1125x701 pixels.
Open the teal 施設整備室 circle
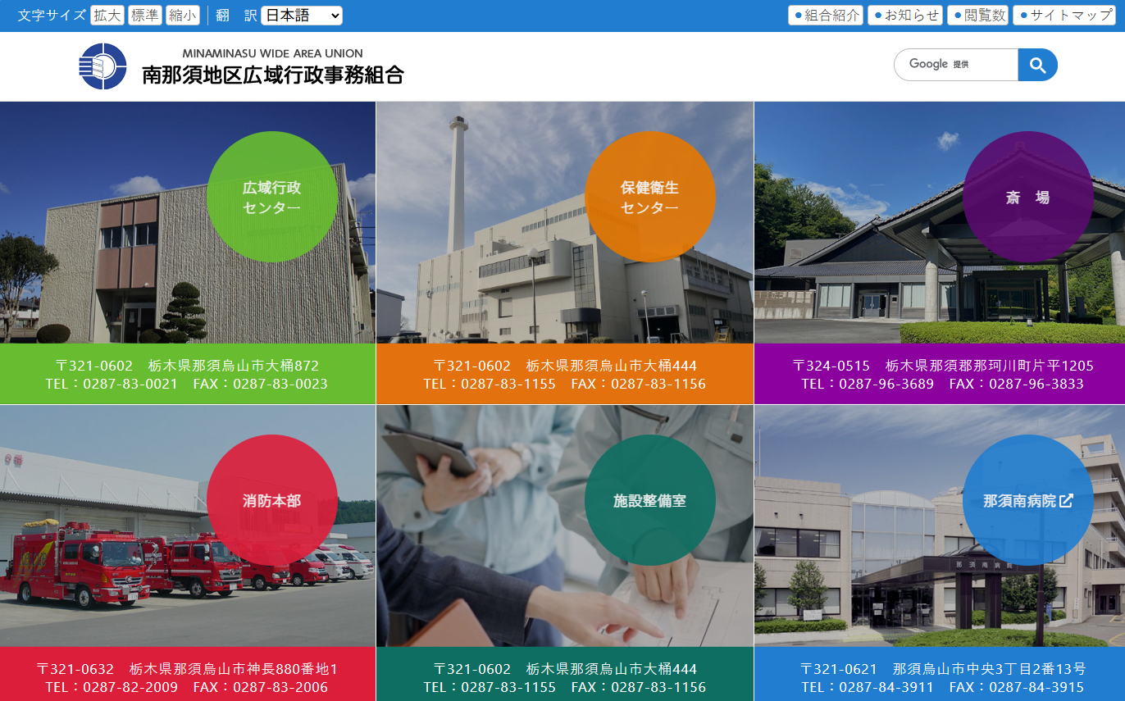tap(649, 500)
